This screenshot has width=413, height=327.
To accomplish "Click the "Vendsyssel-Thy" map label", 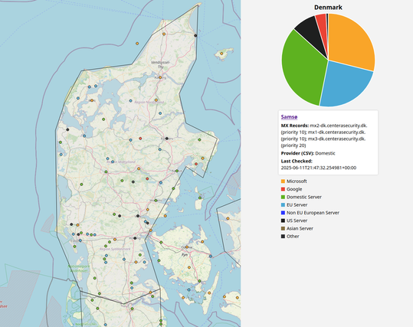I will pos(160,64).
